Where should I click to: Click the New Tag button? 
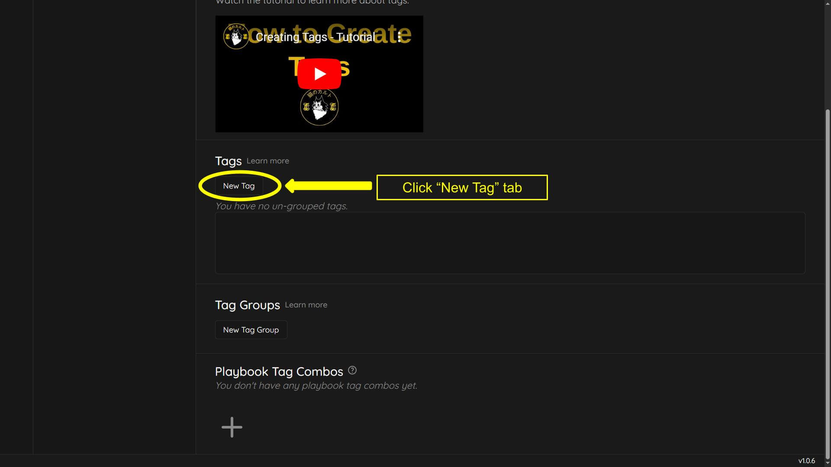pyautogui.click(x=239, y=186)
